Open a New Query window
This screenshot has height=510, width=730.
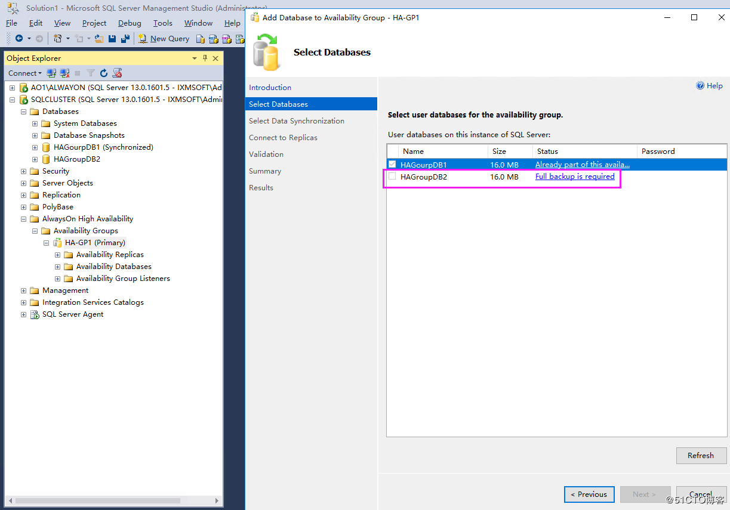[164, 38]
